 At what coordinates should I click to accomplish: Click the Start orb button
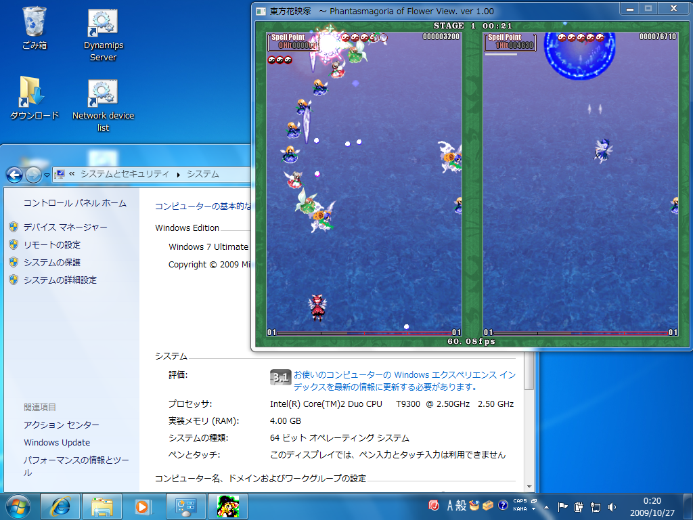point(19,506)
